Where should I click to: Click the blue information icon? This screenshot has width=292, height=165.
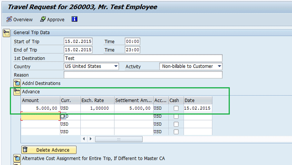tap(74, 19)
